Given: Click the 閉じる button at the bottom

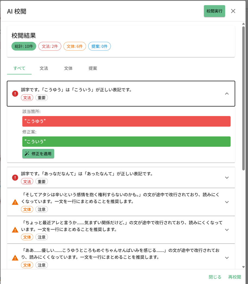Looking at the screenshot, I should click(215, 277).
